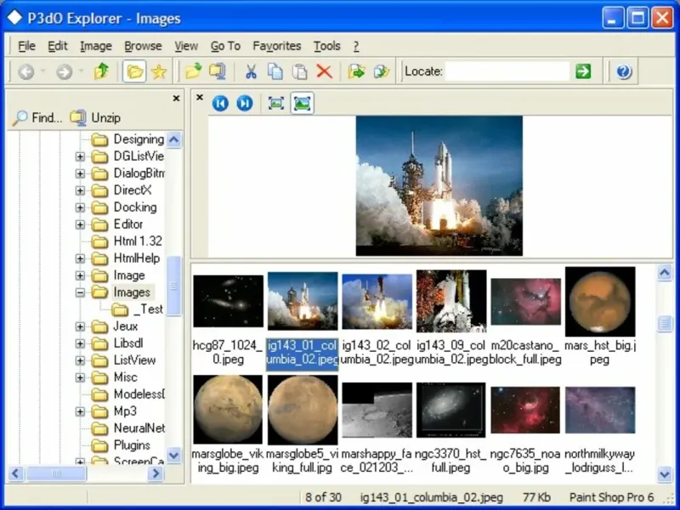
Task: Open the Tools menu
Action: point(326,46)
